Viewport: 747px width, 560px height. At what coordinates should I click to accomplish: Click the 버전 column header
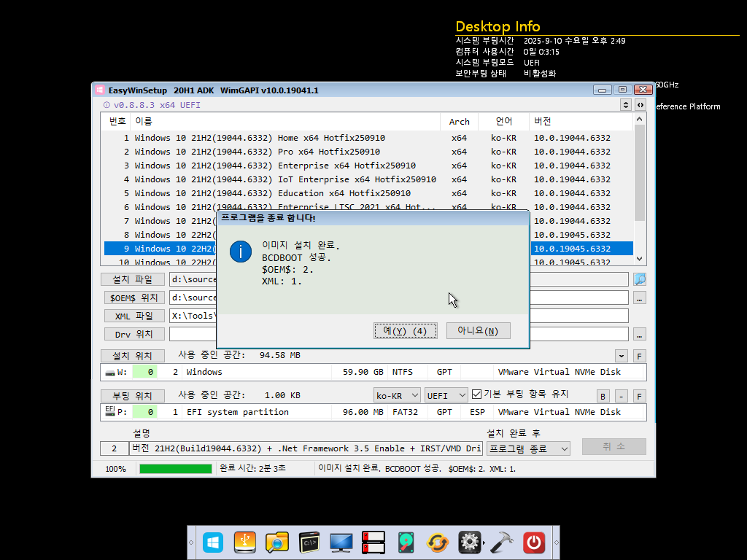click(x=581, y=122)
